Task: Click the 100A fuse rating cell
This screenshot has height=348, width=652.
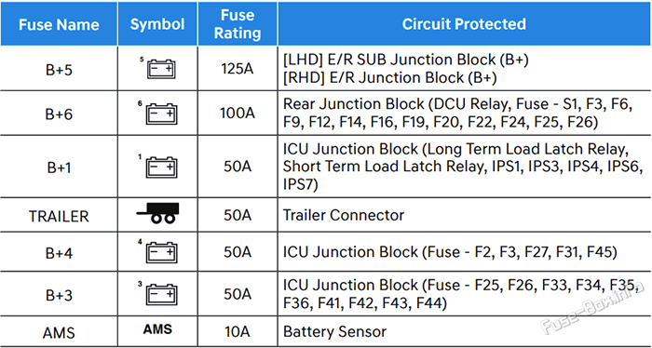Action: [x=238, y=114]
